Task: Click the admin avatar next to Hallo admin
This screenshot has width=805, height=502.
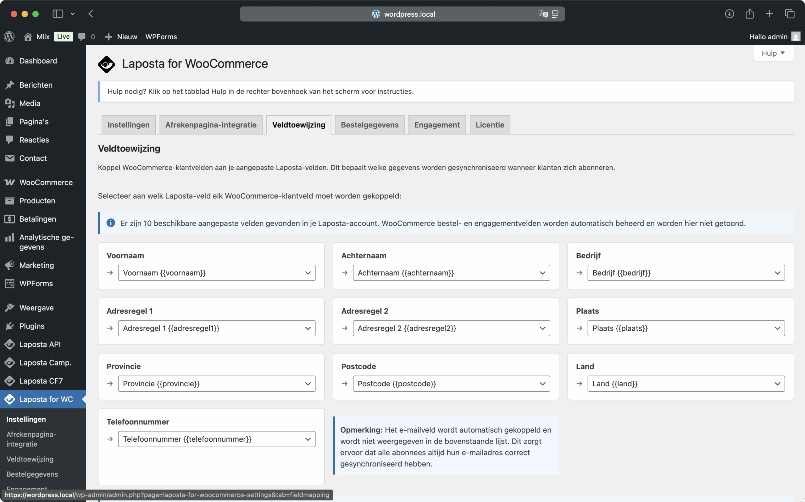Action: coord(796,36)
